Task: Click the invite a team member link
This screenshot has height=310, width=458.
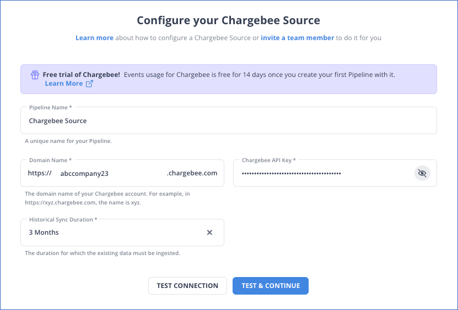Action: (298, 38)
